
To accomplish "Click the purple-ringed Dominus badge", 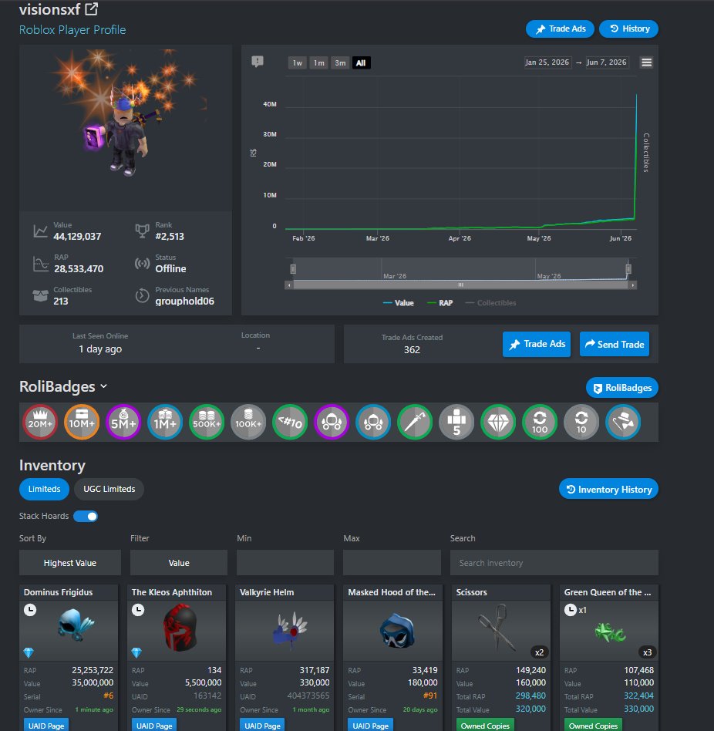I will tap(332, 423).
